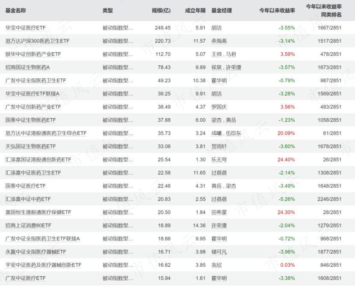Select return value -5.26%
Viewport: 355px width, 287px height.
click(287, 199)
